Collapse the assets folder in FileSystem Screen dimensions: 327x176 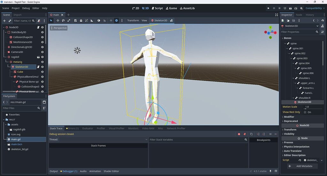pyautogui.click(x=6, y=124)
